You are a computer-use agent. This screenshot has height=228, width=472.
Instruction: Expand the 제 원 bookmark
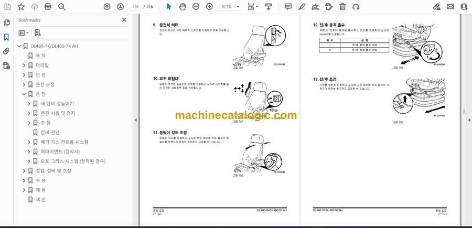point(24,190)
